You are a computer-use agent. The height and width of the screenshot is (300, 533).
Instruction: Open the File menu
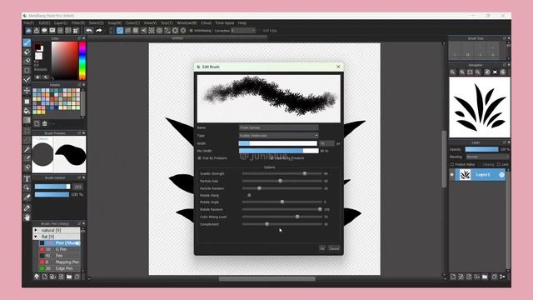point(28,23)
